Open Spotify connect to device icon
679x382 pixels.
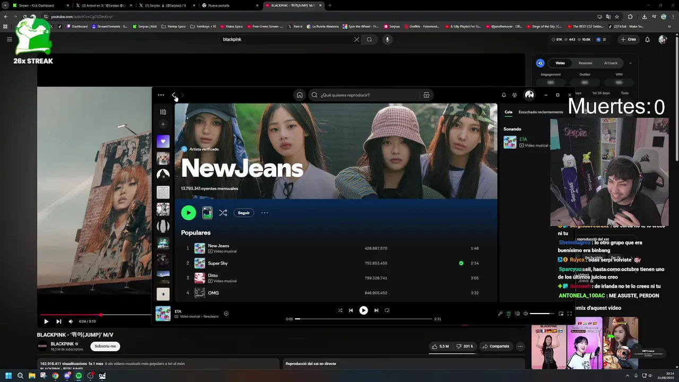pos(517,314)
